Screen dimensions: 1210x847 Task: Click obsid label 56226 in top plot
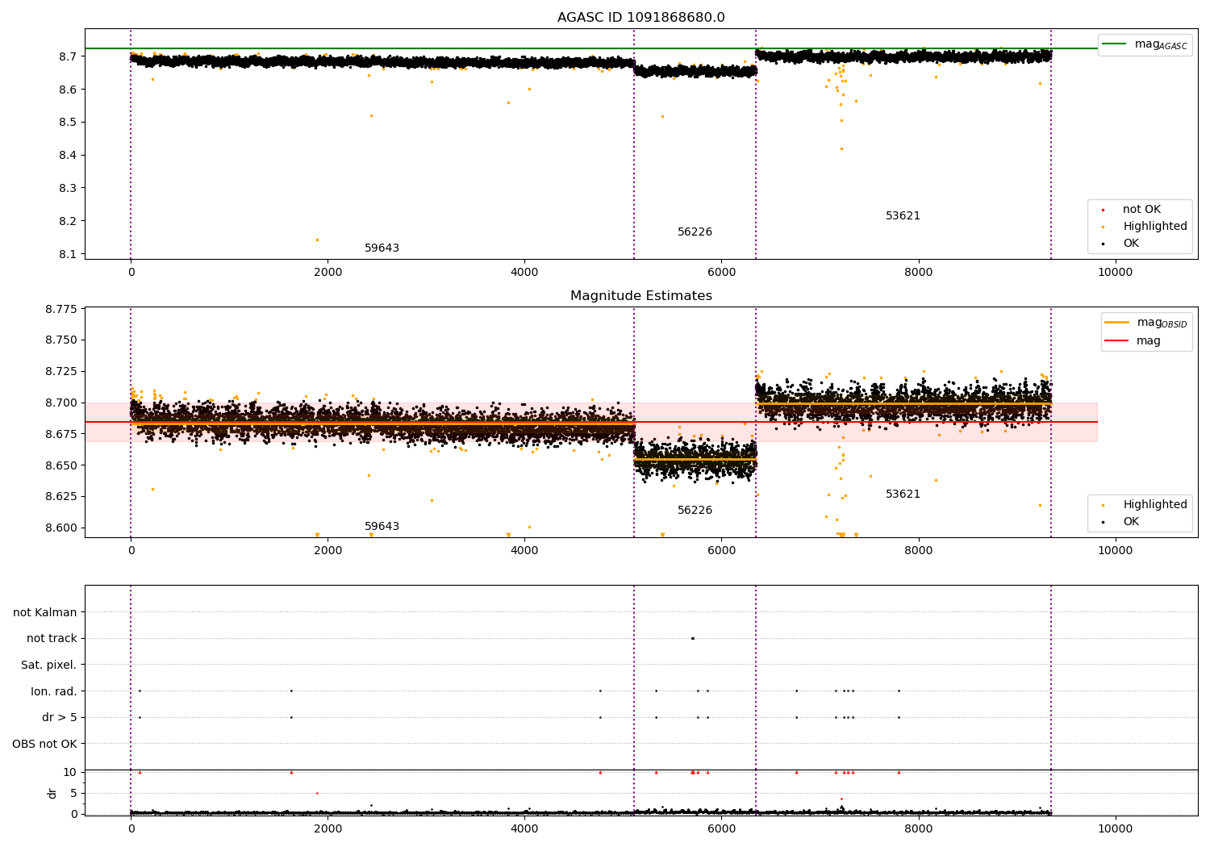point(695,232)
